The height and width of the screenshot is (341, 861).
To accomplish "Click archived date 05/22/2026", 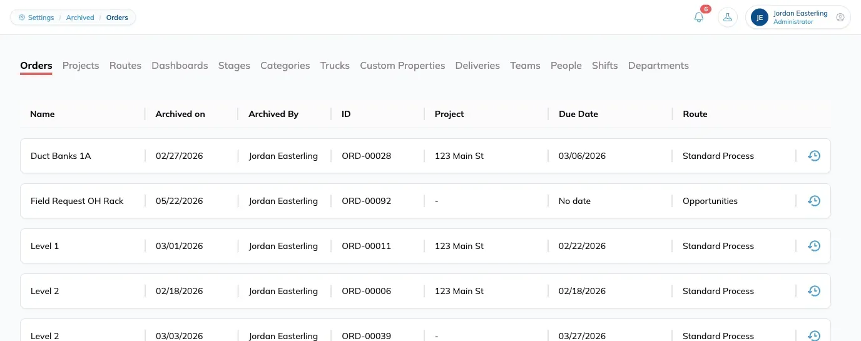I will tap(179, 201).
